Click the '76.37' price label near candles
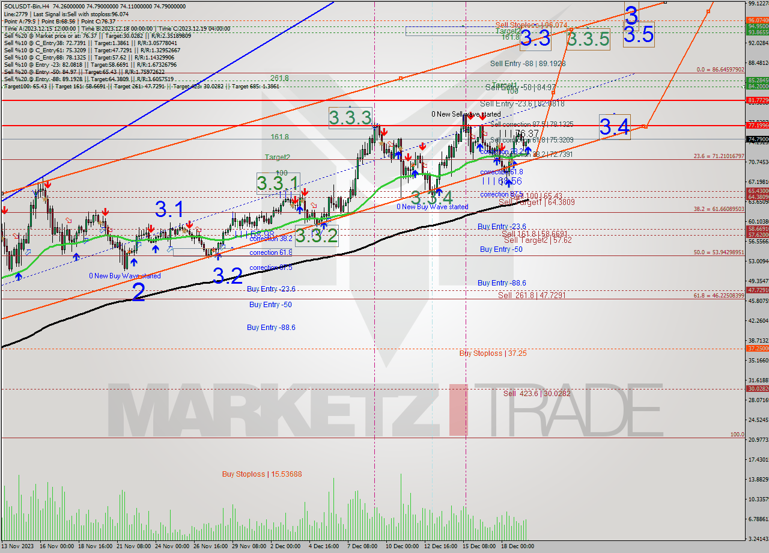Screen dimensions: 769x553 [x=527, y=133]
